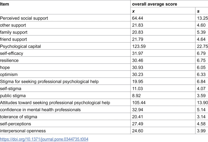The width and height of the screenshot is (208, 142).
Task: Select the tolerance of stigma value 20.41
Action: pyautogui.click(x=137, y=117)
